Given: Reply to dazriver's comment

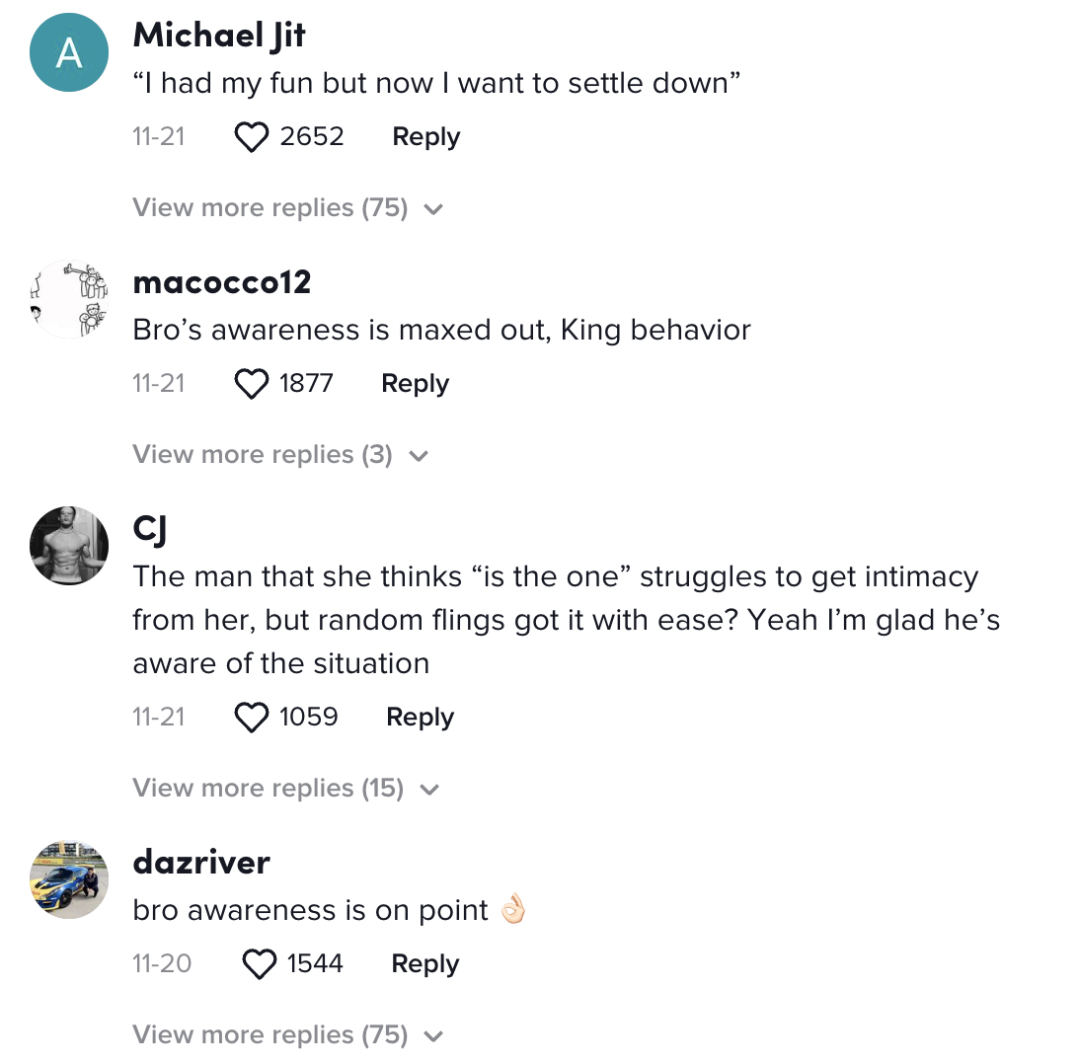Looking at the screenshot, I should point(424,963).
